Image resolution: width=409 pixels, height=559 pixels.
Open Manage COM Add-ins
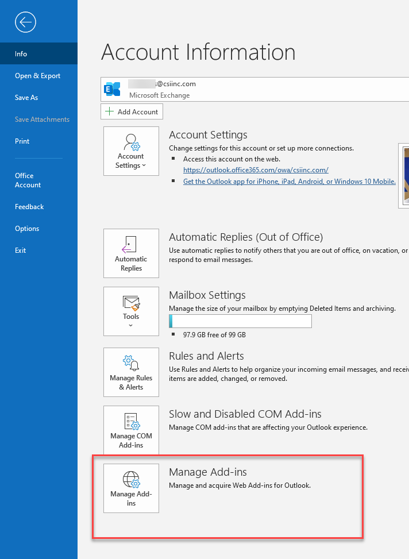[x=131, y=430]
